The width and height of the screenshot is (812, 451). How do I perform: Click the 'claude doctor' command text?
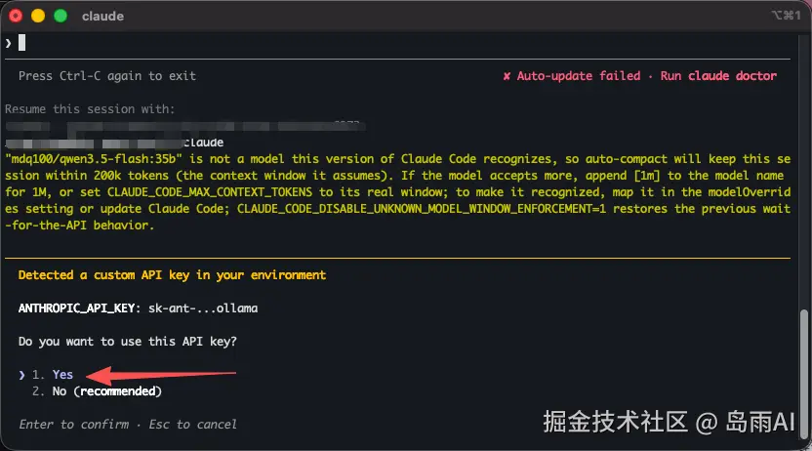point(732,76)
